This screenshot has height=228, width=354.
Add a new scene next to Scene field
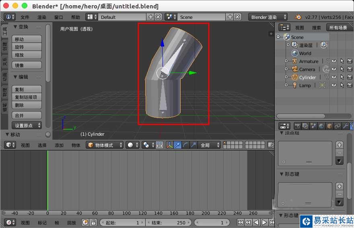(x=230, y=17)
